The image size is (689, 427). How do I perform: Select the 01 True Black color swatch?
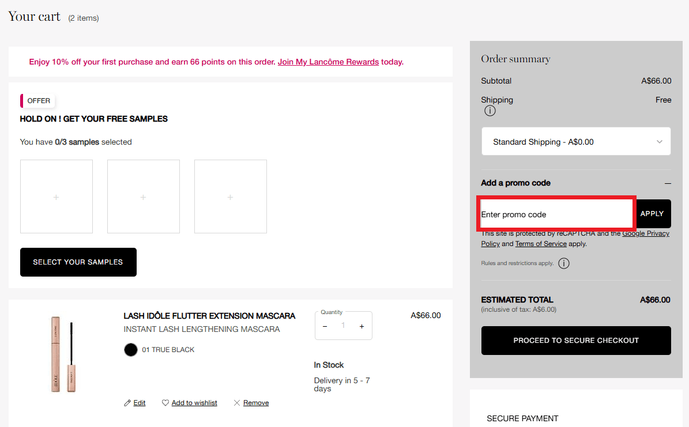(x=130, y=349)
